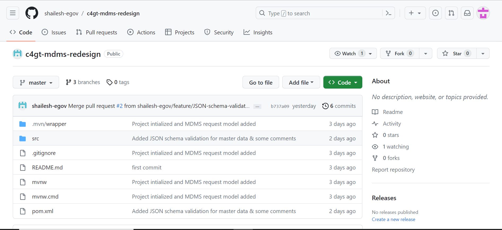
Task: Open the src folder
Action: (36, 139)
